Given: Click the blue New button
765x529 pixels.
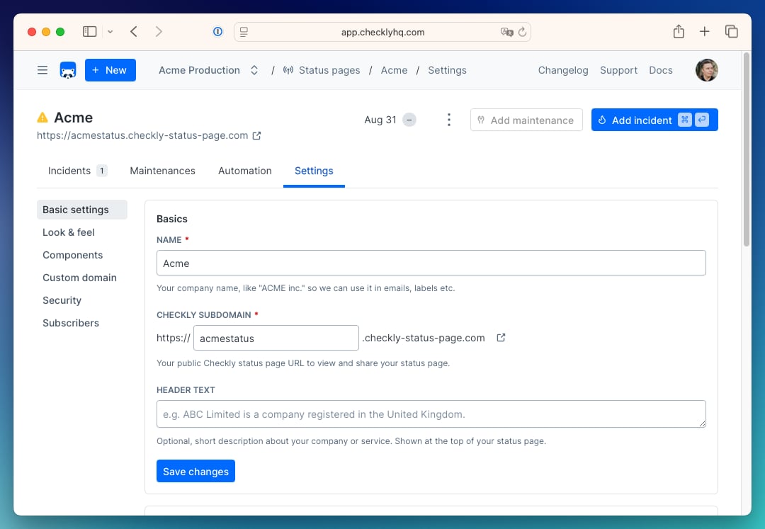Looking at the screenshot, I should pyautogui.click(x=110, y=70).
